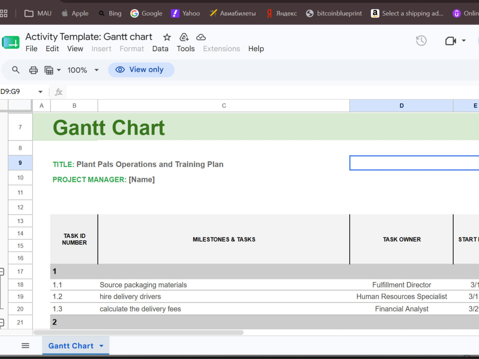Click the Format menu
Image resolution: width=479 pixels, height=359 pixels.
click(x=132, y=48)
